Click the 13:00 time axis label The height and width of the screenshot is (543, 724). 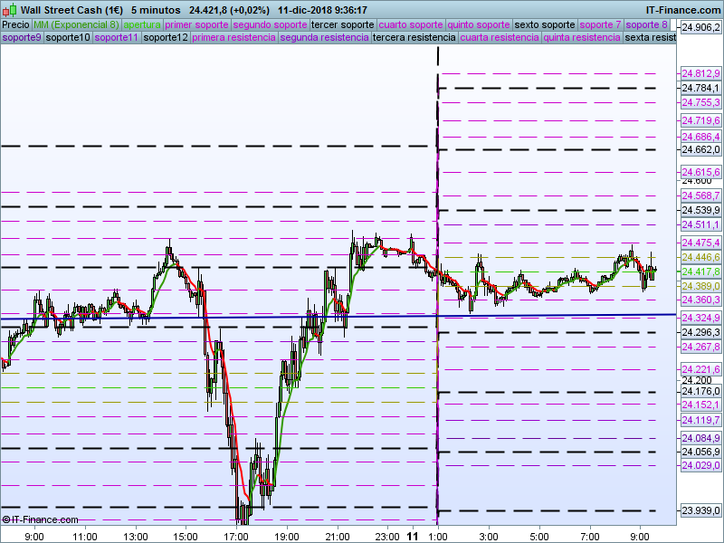[x=136, y=537]
